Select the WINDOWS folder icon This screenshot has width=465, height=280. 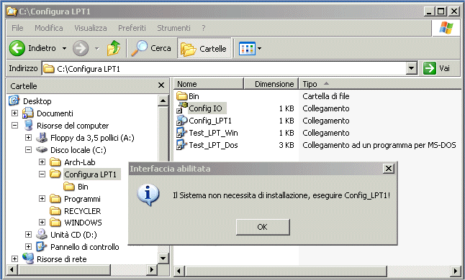point(55,222)
